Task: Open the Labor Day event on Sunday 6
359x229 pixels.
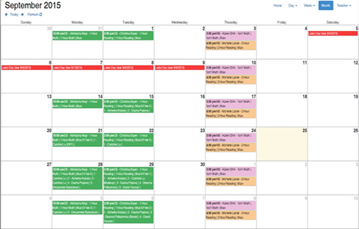Action: pos(26,68)
